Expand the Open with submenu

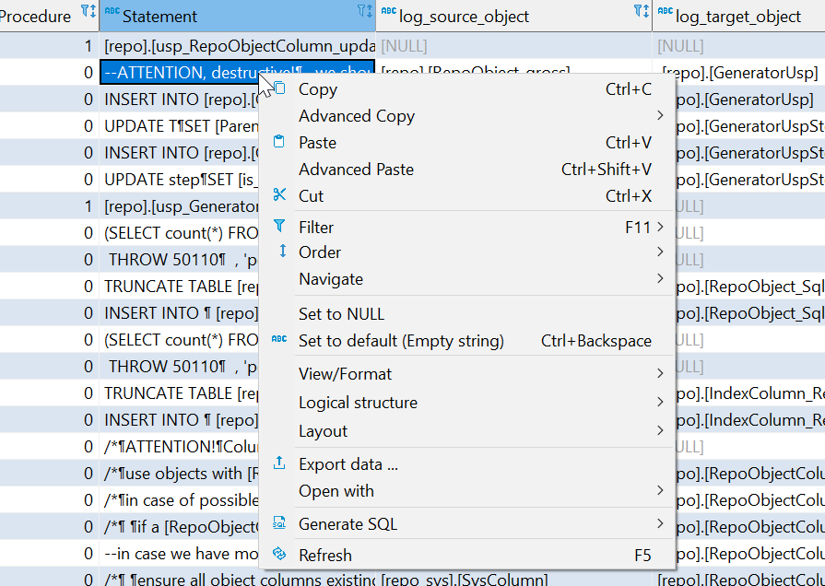336,491
